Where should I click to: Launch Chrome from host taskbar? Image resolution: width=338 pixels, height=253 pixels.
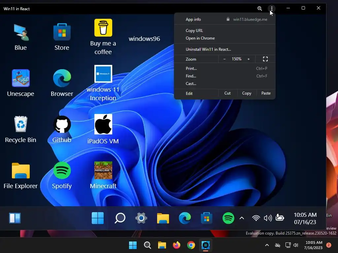[x=191, y=245]
